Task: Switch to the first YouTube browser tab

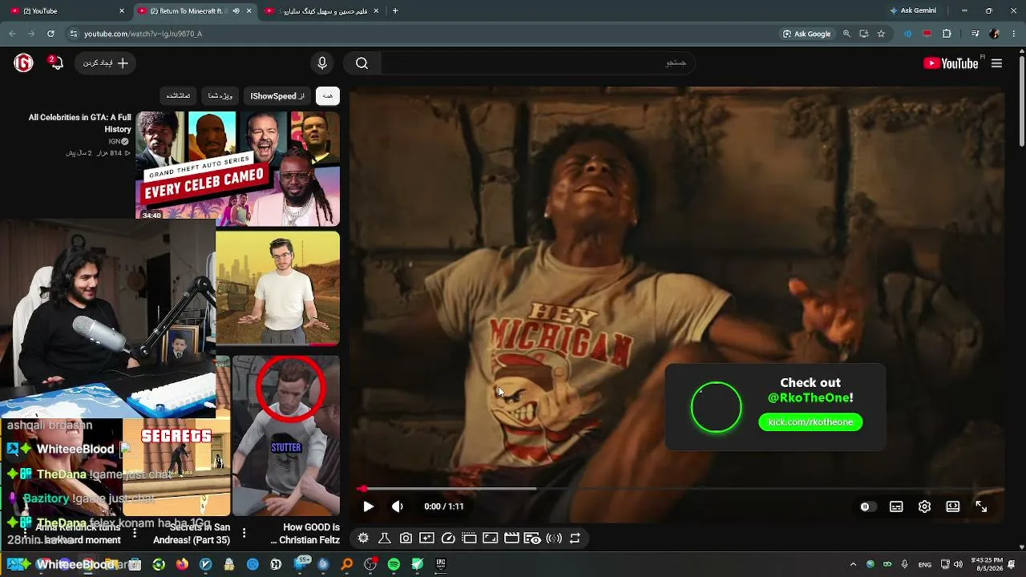Action: tap(66, 11)
